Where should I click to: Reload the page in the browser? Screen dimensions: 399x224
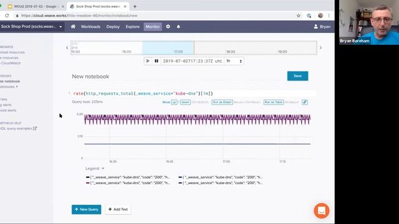coord(7,16)
